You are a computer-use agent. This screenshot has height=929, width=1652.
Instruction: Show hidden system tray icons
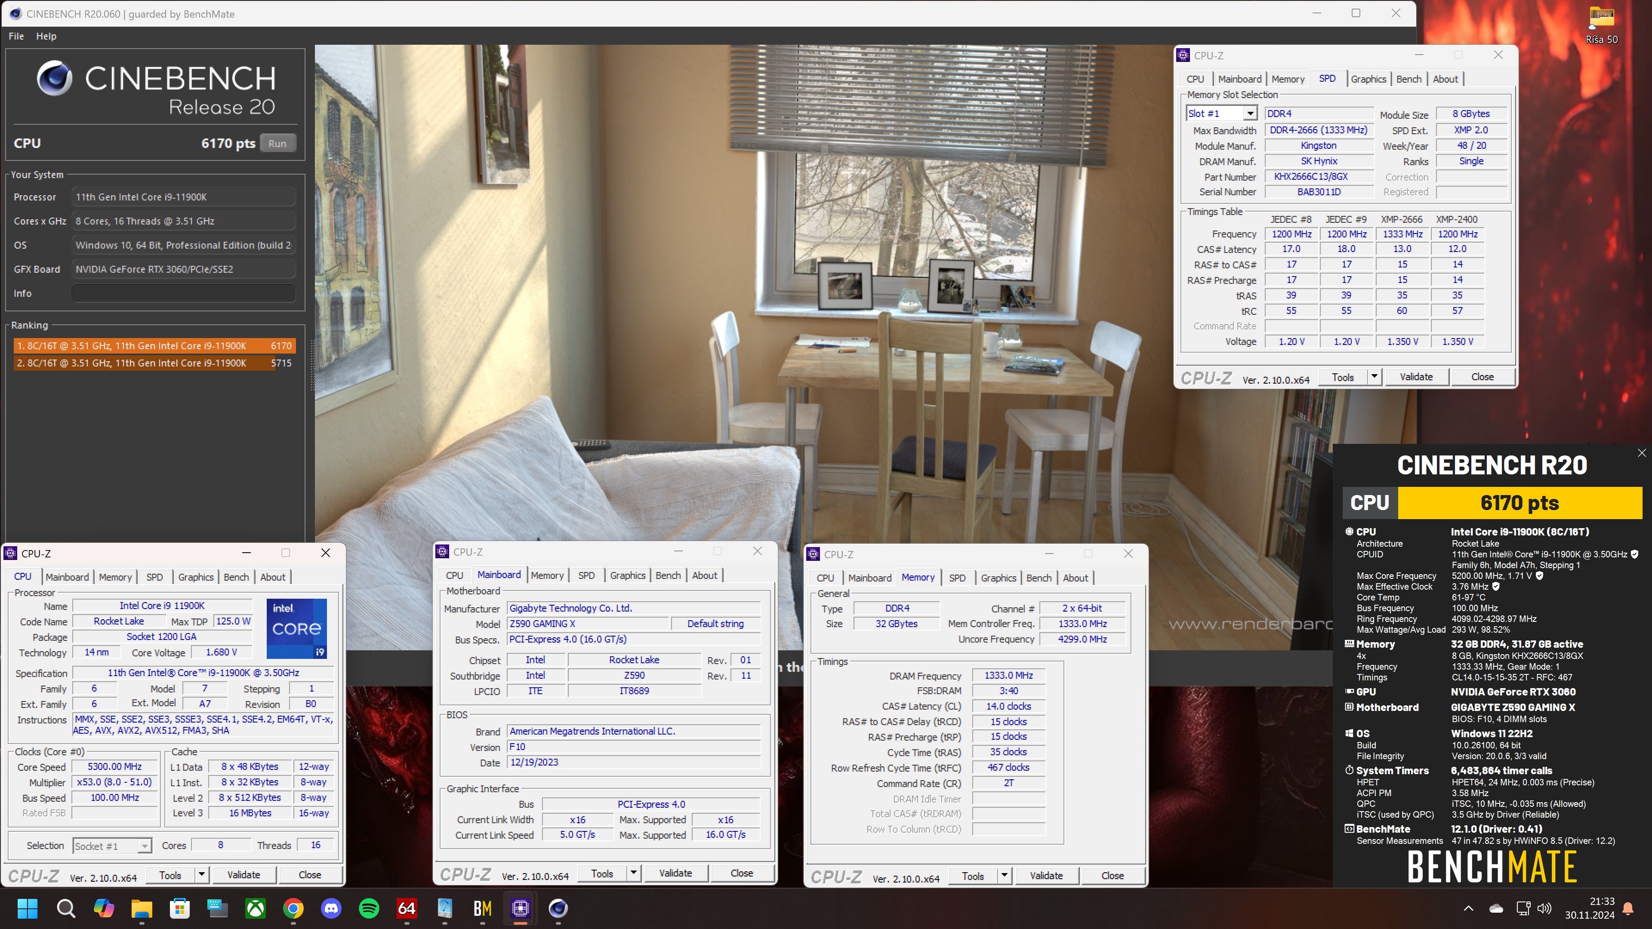pyautogui.click(x=1469, y=908)
